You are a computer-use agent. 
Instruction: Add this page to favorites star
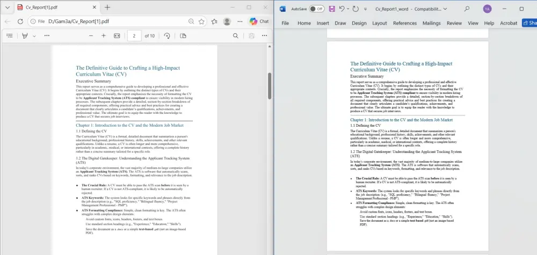click(x=201, y=21)
